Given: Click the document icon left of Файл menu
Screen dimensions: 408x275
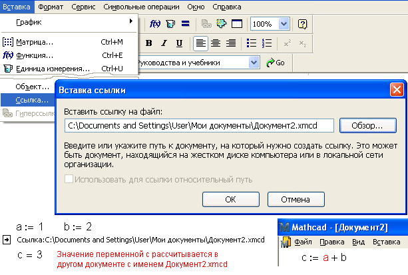Looking at the screenshot, I should click(x=286, y=242).
